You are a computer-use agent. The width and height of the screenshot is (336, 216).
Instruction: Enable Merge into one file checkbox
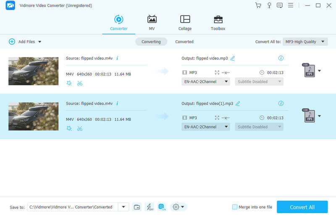point(235,207)
